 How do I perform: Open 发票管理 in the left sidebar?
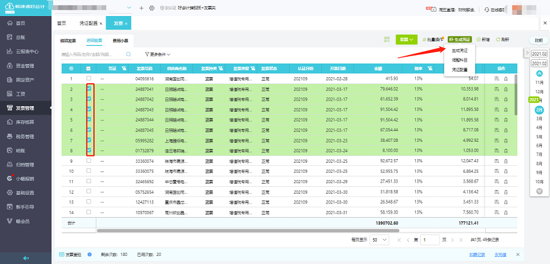click(25, 108)
